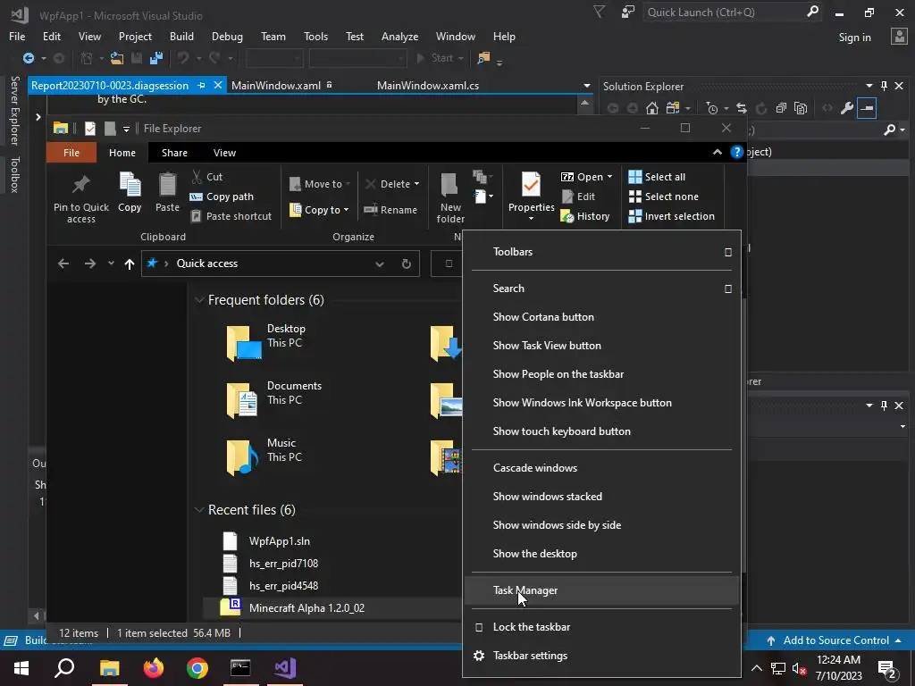Screen dimensions: 915x686
Task: Open Firefox from the taskbar
Action: click(x=154, y=668)
